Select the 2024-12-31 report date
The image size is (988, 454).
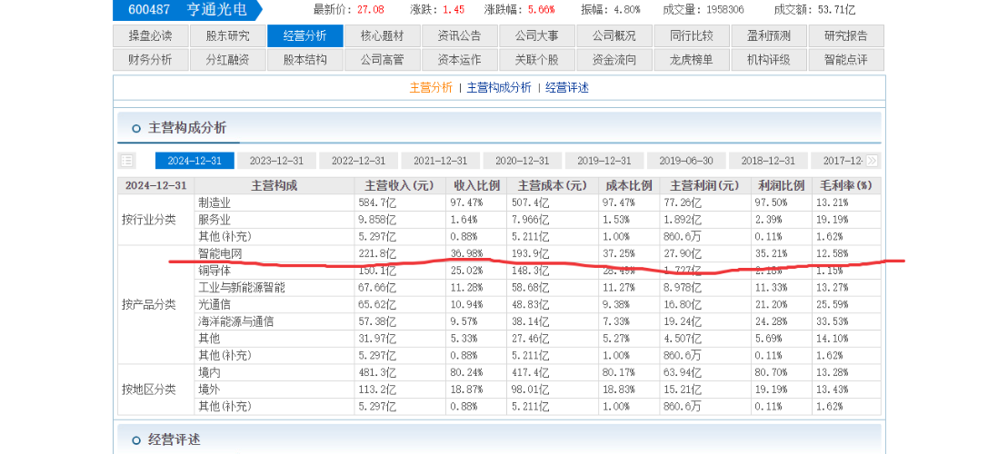click(x=195, y=161)
